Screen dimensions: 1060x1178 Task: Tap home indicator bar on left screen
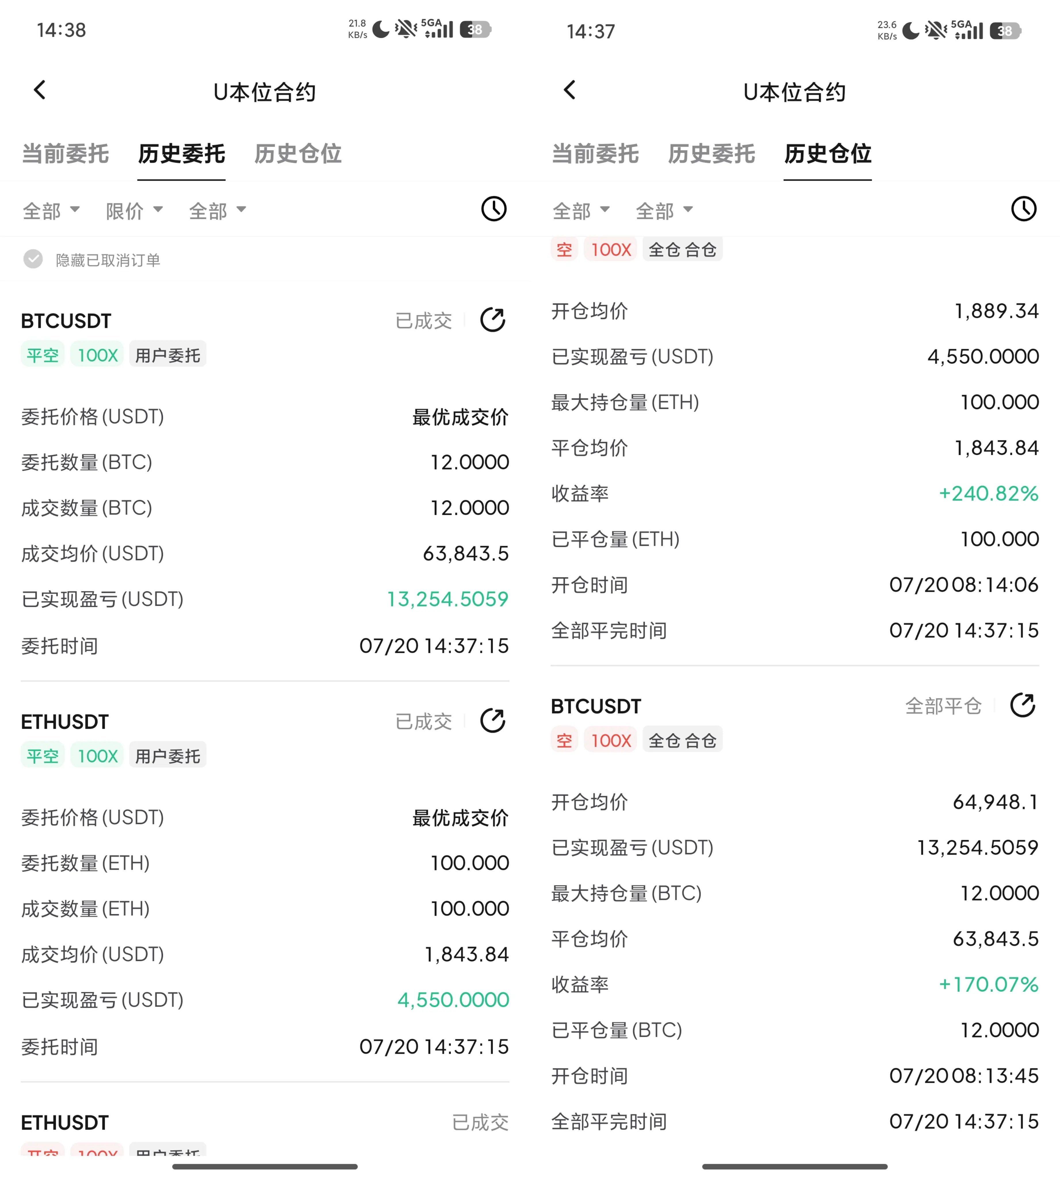(265, 1166)
